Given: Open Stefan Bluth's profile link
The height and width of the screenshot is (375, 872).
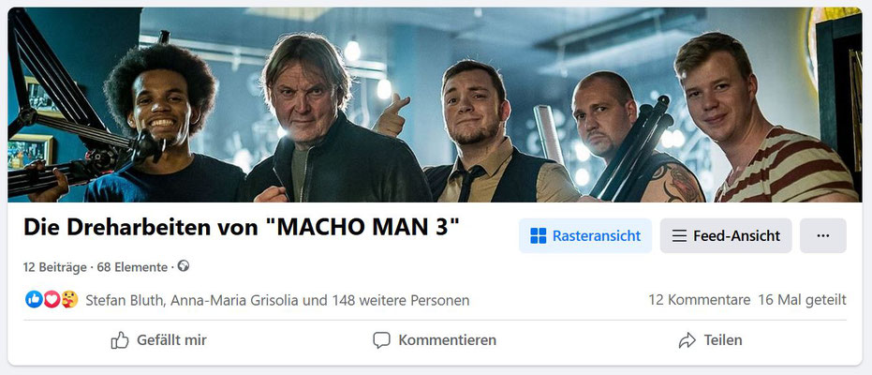Looking at the screenshot, I should coord(125,300).
